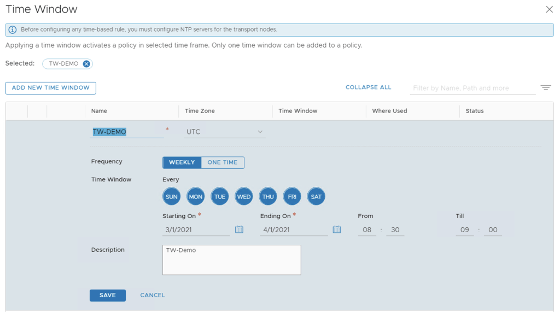Open the filter options icon

click(x=545, y=88)
